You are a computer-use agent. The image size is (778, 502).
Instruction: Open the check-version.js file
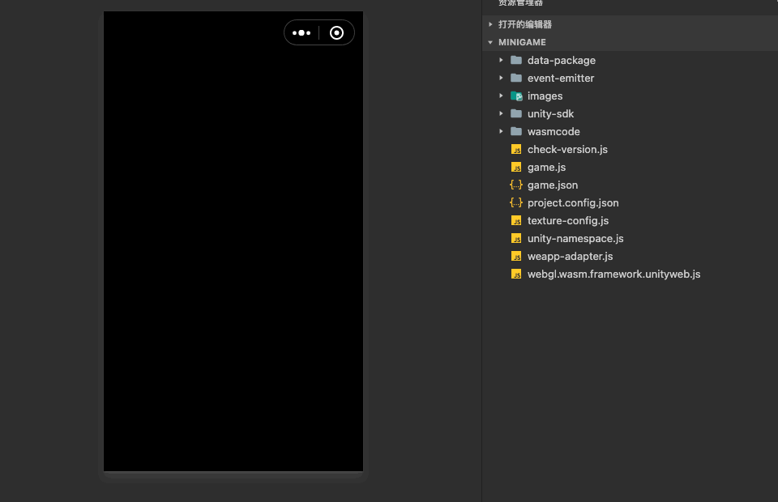[567, 150]
